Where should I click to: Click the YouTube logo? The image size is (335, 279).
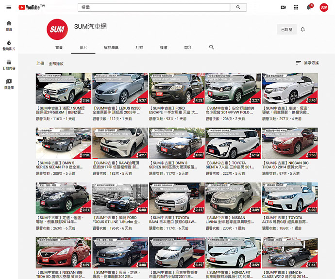coord(31,7)
